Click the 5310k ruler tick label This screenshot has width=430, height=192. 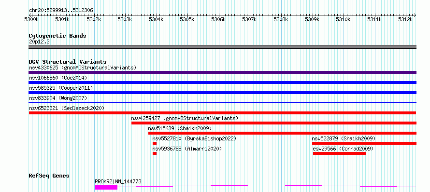tap(344, 19)
